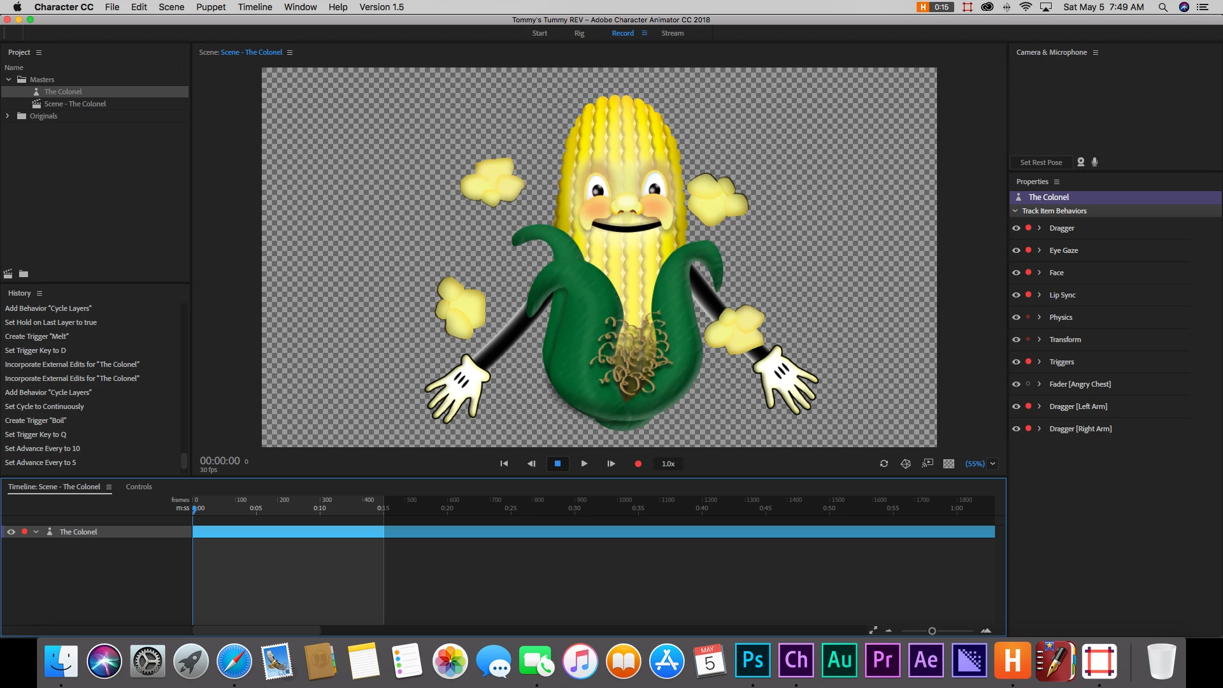Disarm the Dragger behavior red record dot
This screenshot has height=688, width=1223.
coord(1028,228)
